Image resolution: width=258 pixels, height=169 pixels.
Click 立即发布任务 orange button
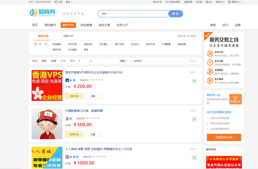[x=224, y=137]
